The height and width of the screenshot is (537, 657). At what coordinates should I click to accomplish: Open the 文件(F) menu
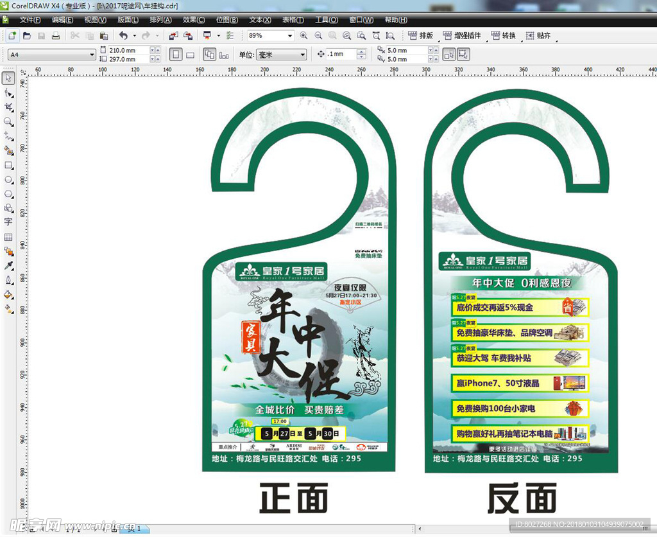pyautogui.click(x=30, y=20)
